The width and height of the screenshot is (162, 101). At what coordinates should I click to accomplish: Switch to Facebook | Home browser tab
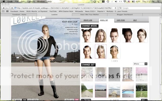pos(19,15)
